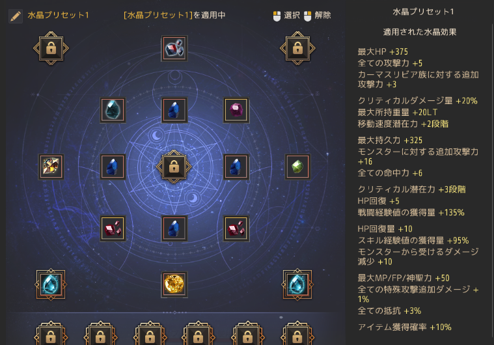494x345 pixels.
Task: Select the red crystal in lower-right inner slot
Action: click(236, 228)
